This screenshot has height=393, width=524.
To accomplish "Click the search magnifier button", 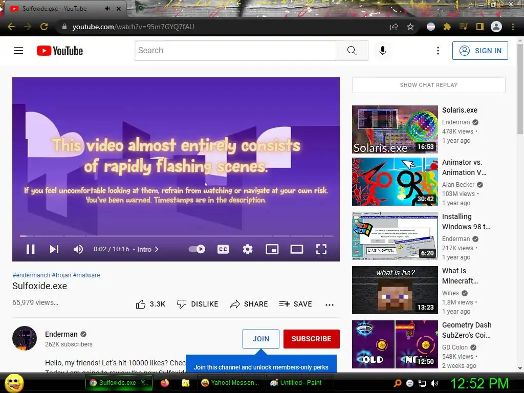I will pyautogui.click(x=352, y=51).
